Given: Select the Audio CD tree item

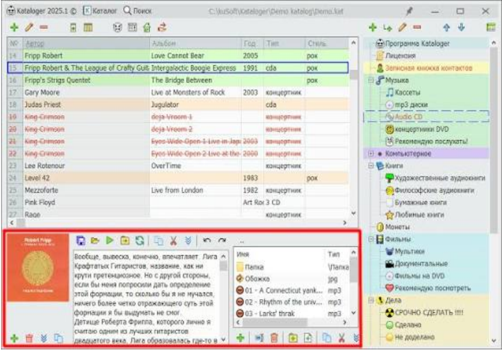Looking at the screenshot, I should point(408,117).
